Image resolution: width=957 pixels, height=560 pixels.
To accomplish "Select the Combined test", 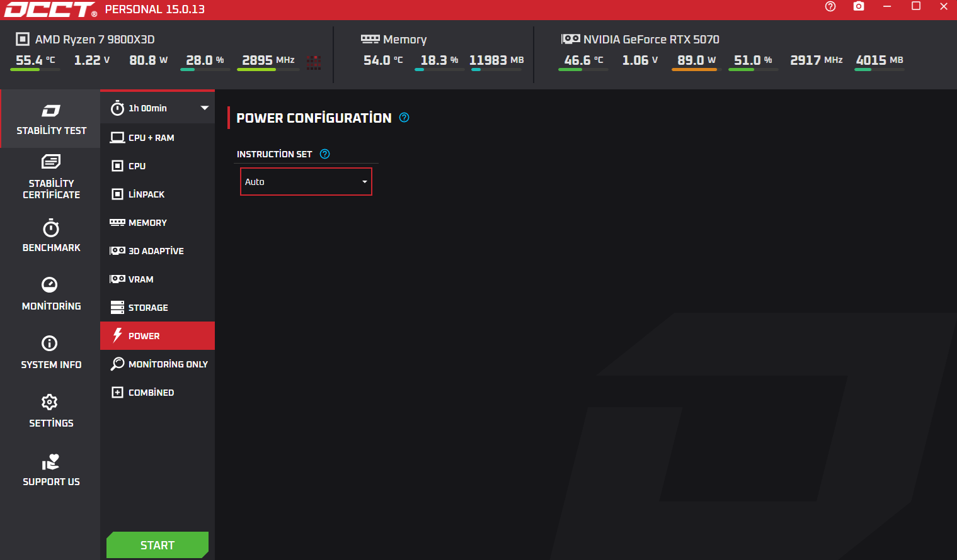I will pos(158,393).
